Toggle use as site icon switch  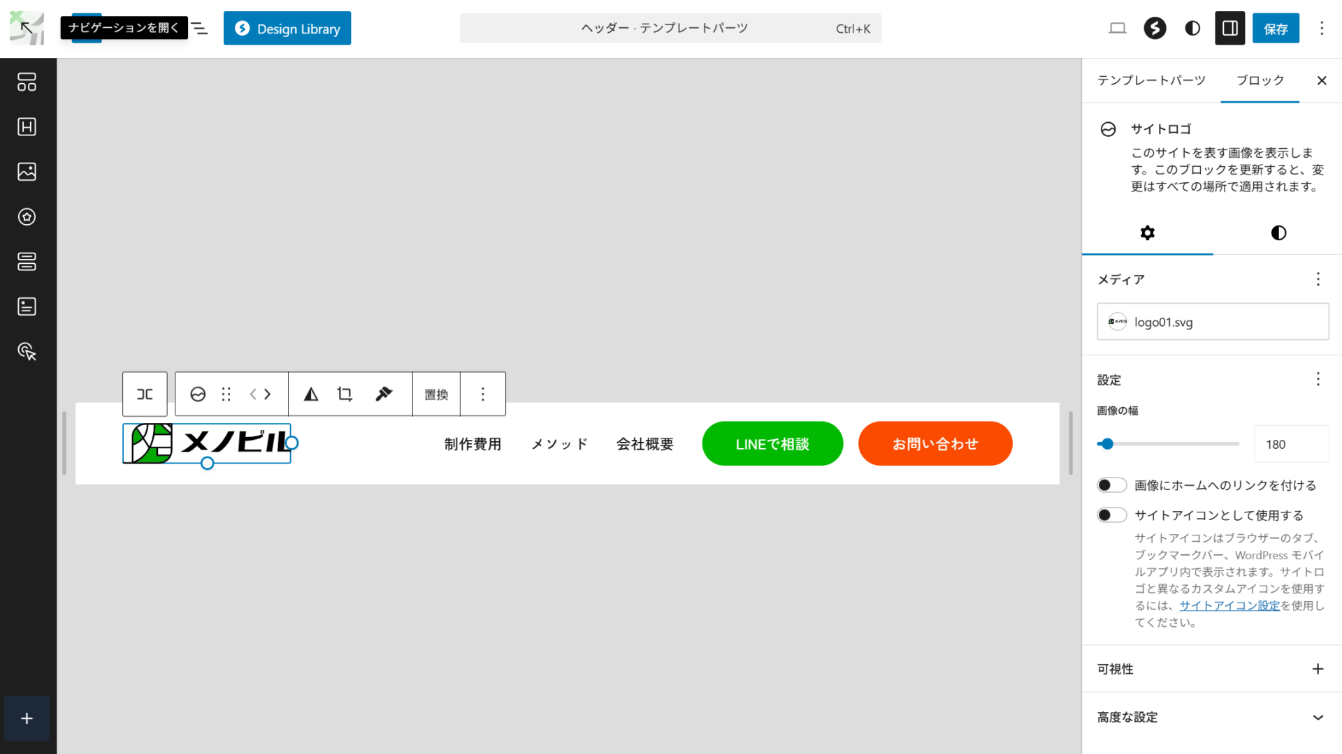1111,515
